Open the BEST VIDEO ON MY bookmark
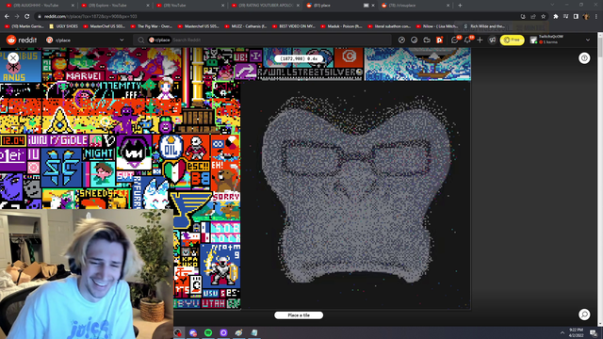This screenshot has width=603, height=339. pyautogui.click(x=294, y=26)
